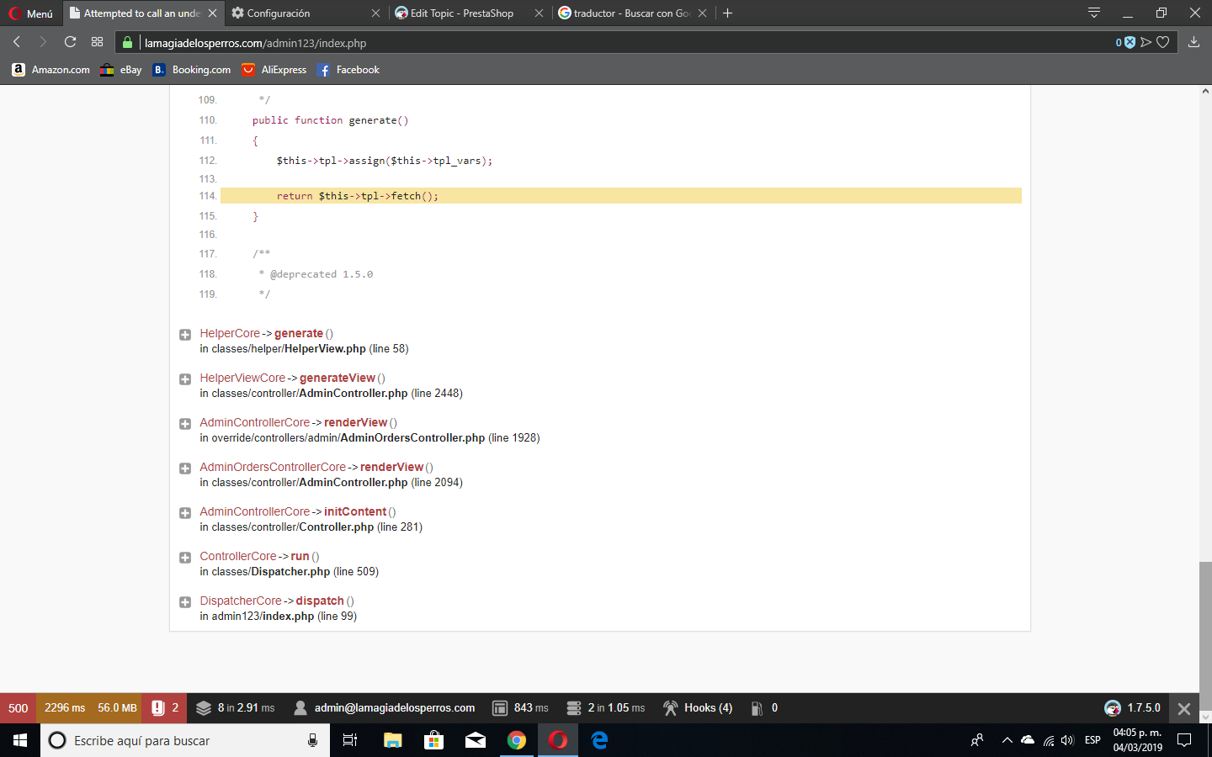Expand the AdminOrdersControllerCore renderView stack frame
The width and height of the screenshot is (1212, 757).
pos(185,468)
